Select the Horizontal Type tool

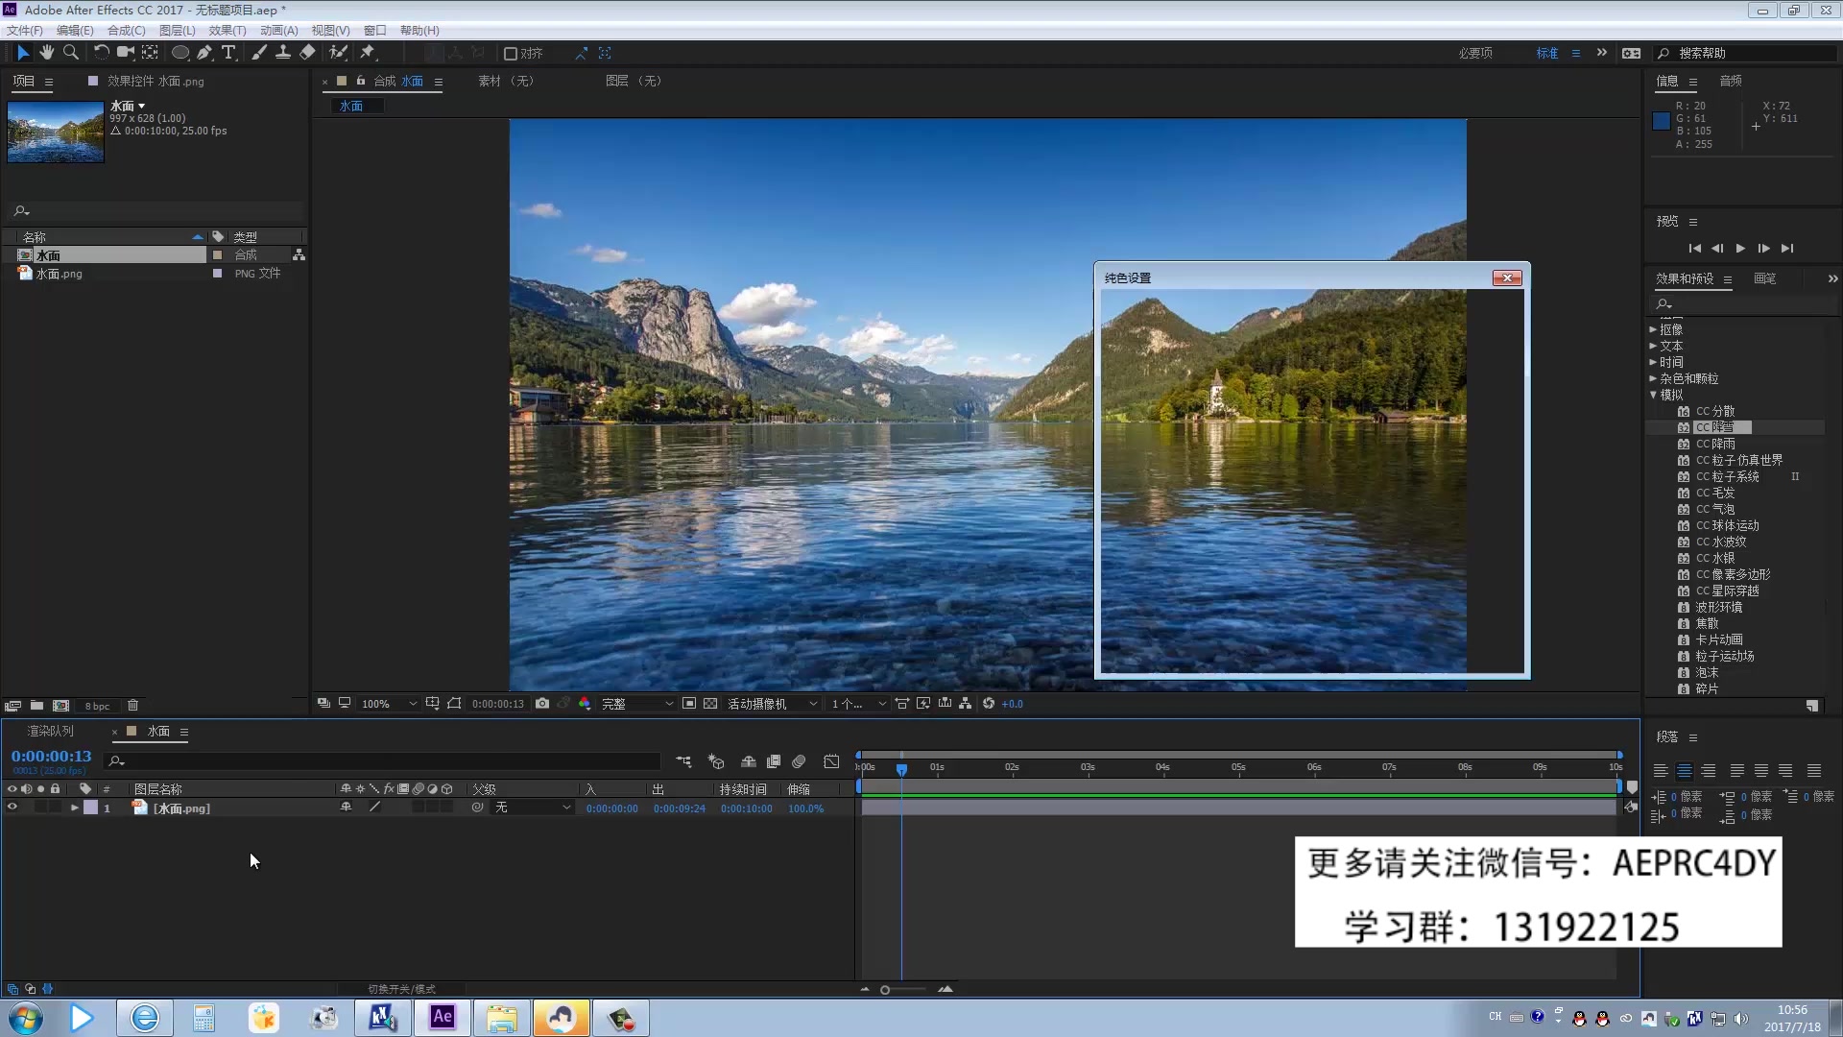pyautogui.click(x=228, y=53)
